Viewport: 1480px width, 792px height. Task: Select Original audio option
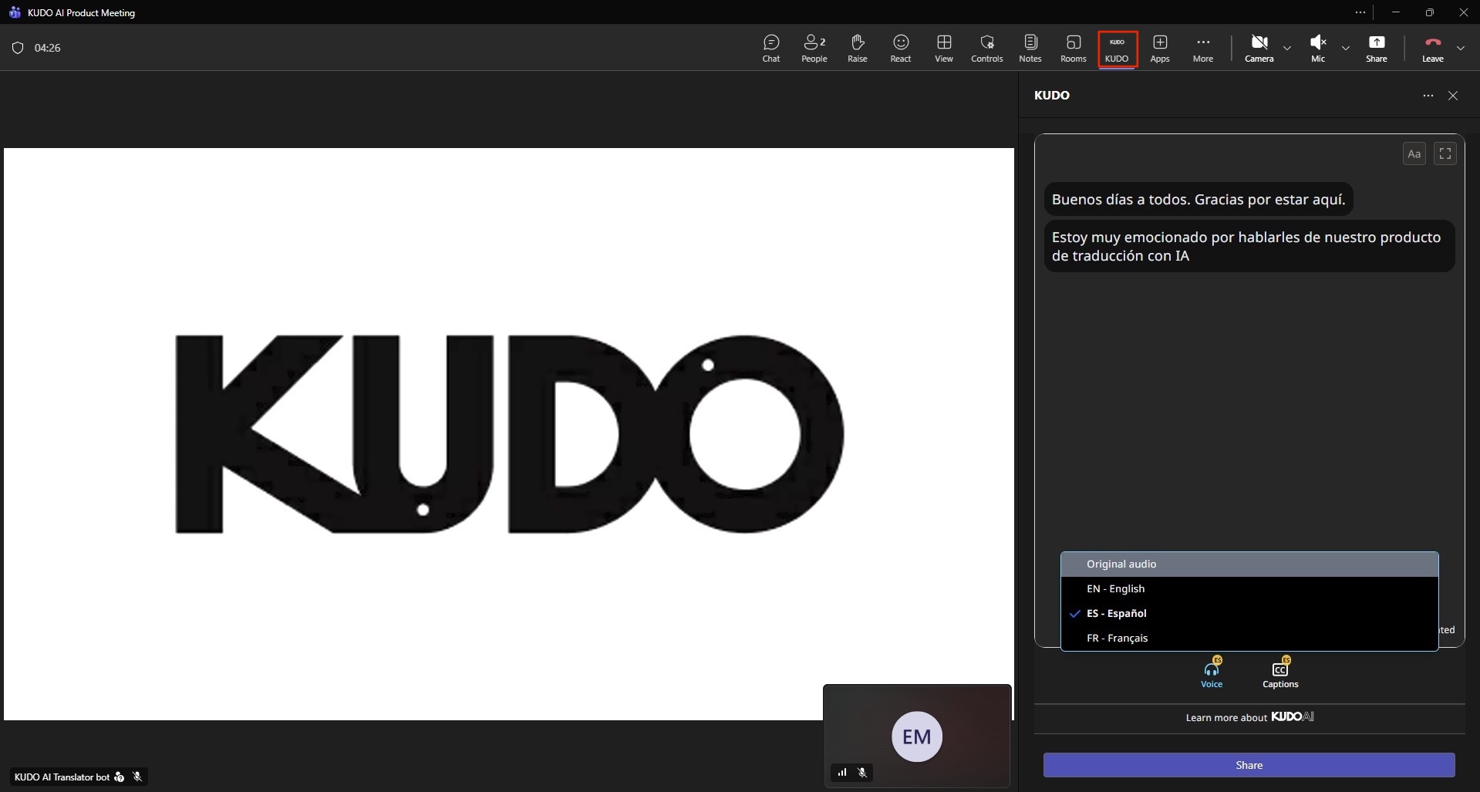point(1249,565)
